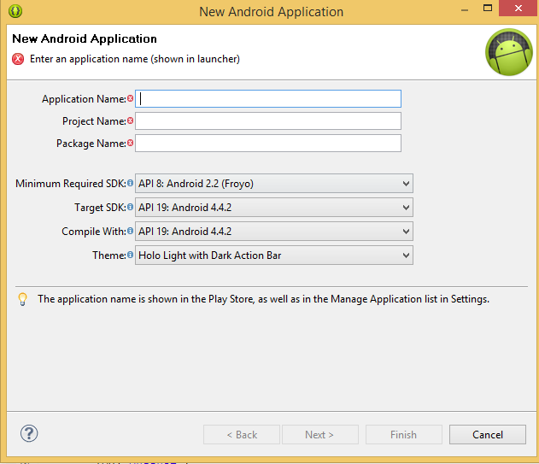Click the 'Compile With:' label

point(94,232)
